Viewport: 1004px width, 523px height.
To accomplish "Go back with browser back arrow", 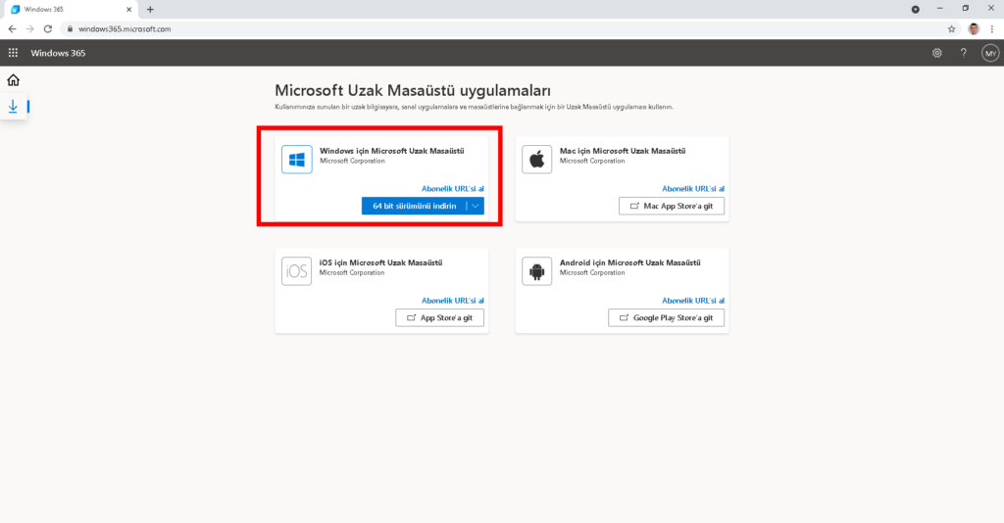I will pos(12,28).
